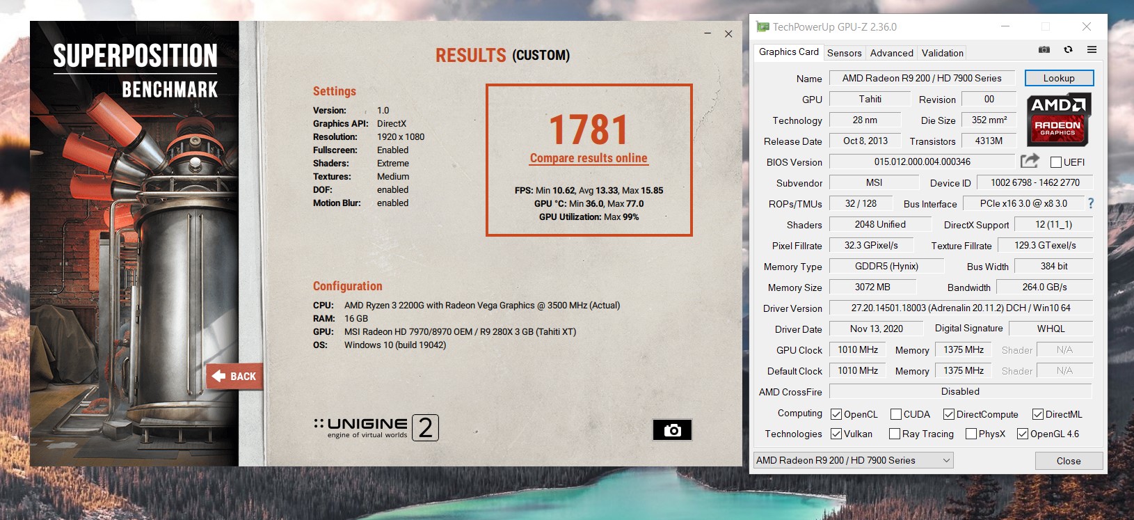This screenshot has width=1134, height=520.
Task: Click the BACK button in Superposition
Action: [x=234, y=376]
